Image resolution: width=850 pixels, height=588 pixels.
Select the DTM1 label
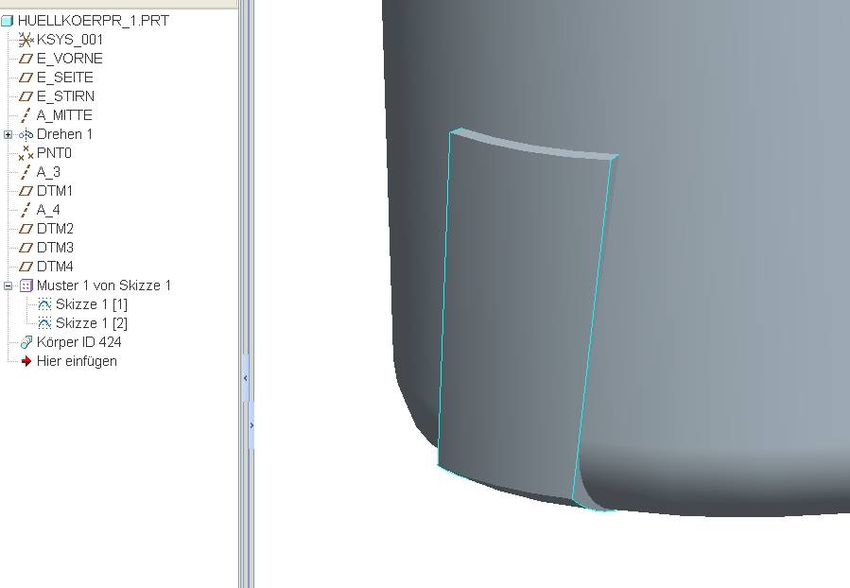coord(54,191)
